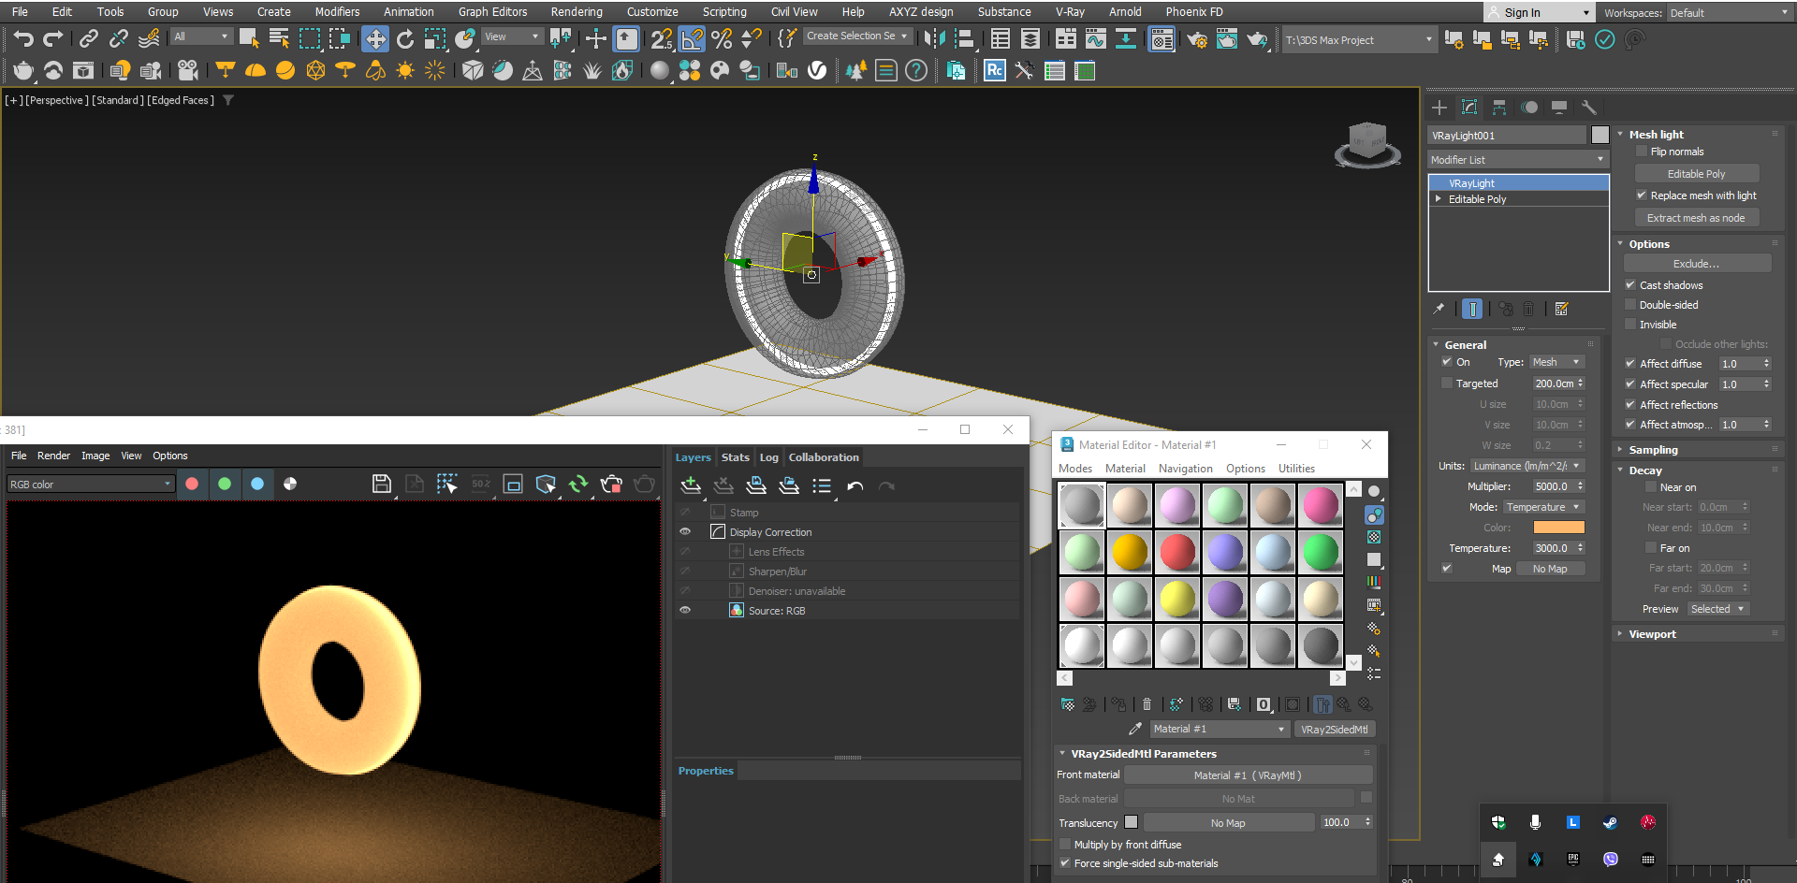Click the VRay2SidedMtl material type button
Image resolution: width=1797 pixels, height=883 pixels.
(1334, 730)
